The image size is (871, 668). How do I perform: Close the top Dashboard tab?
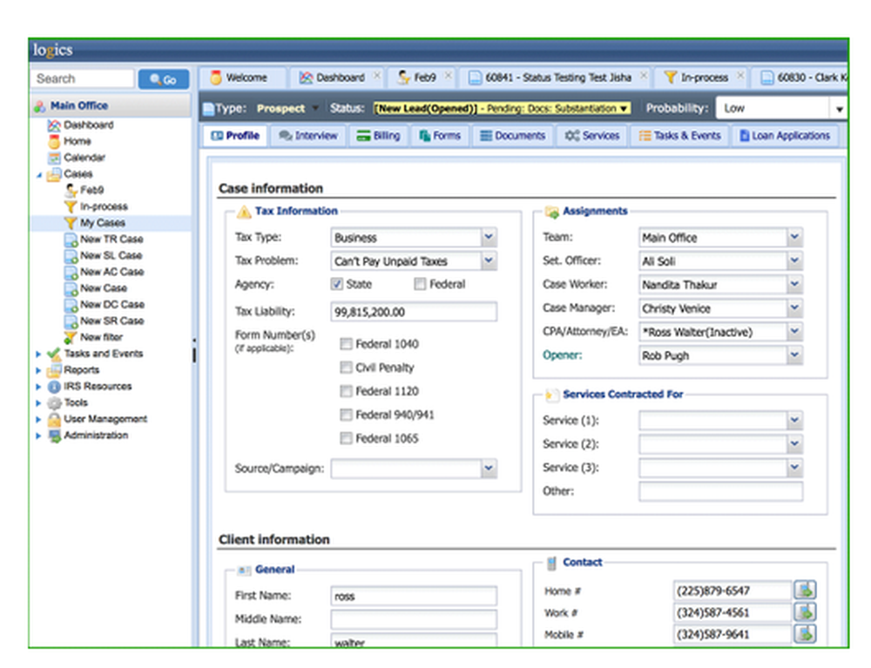click(x=377, y=75)
